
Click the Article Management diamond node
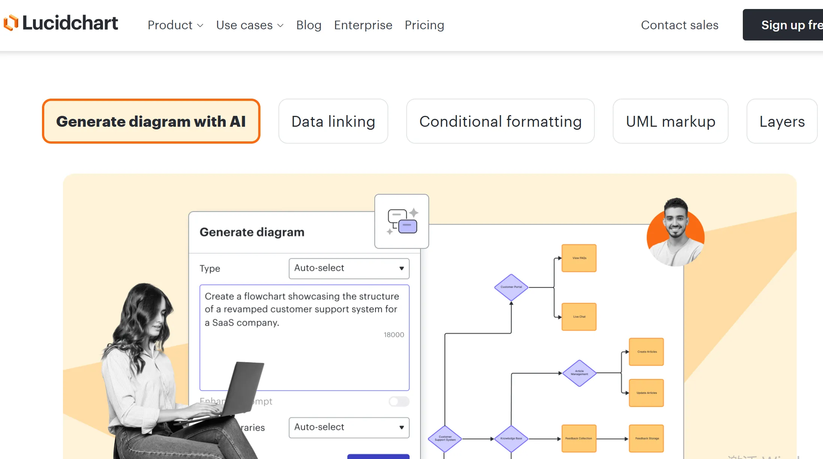(579, 373)
